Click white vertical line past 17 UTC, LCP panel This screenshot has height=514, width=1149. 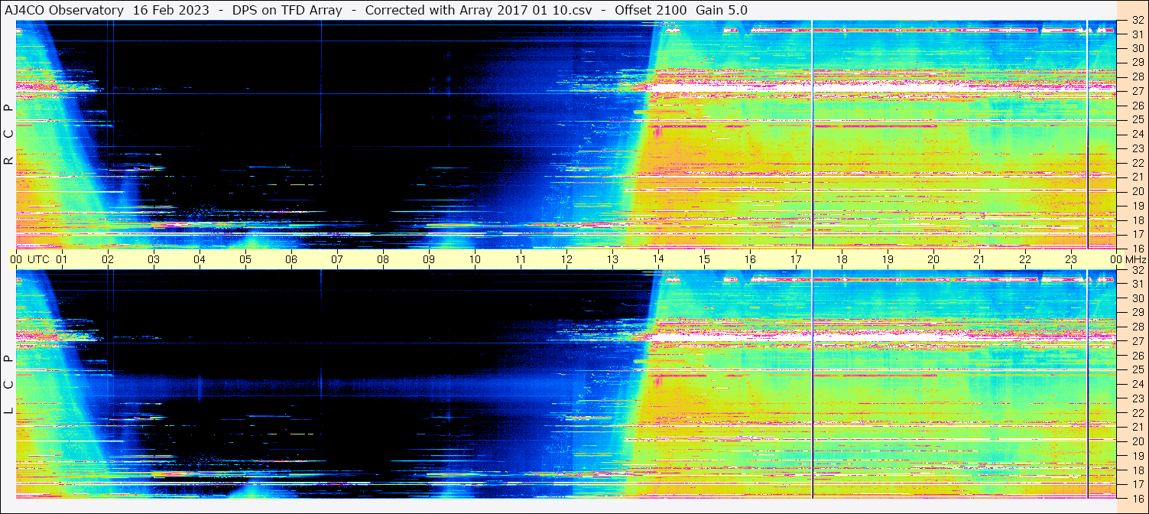pyautogui.click(x=813, y=385)
